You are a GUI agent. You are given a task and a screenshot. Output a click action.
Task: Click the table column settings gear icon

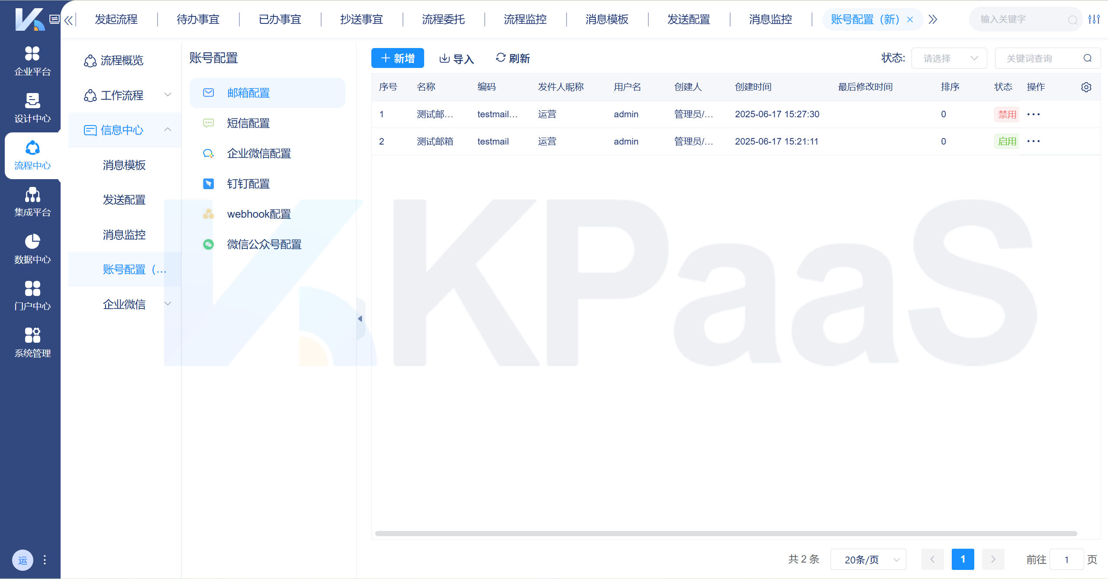pos(1086,87)
